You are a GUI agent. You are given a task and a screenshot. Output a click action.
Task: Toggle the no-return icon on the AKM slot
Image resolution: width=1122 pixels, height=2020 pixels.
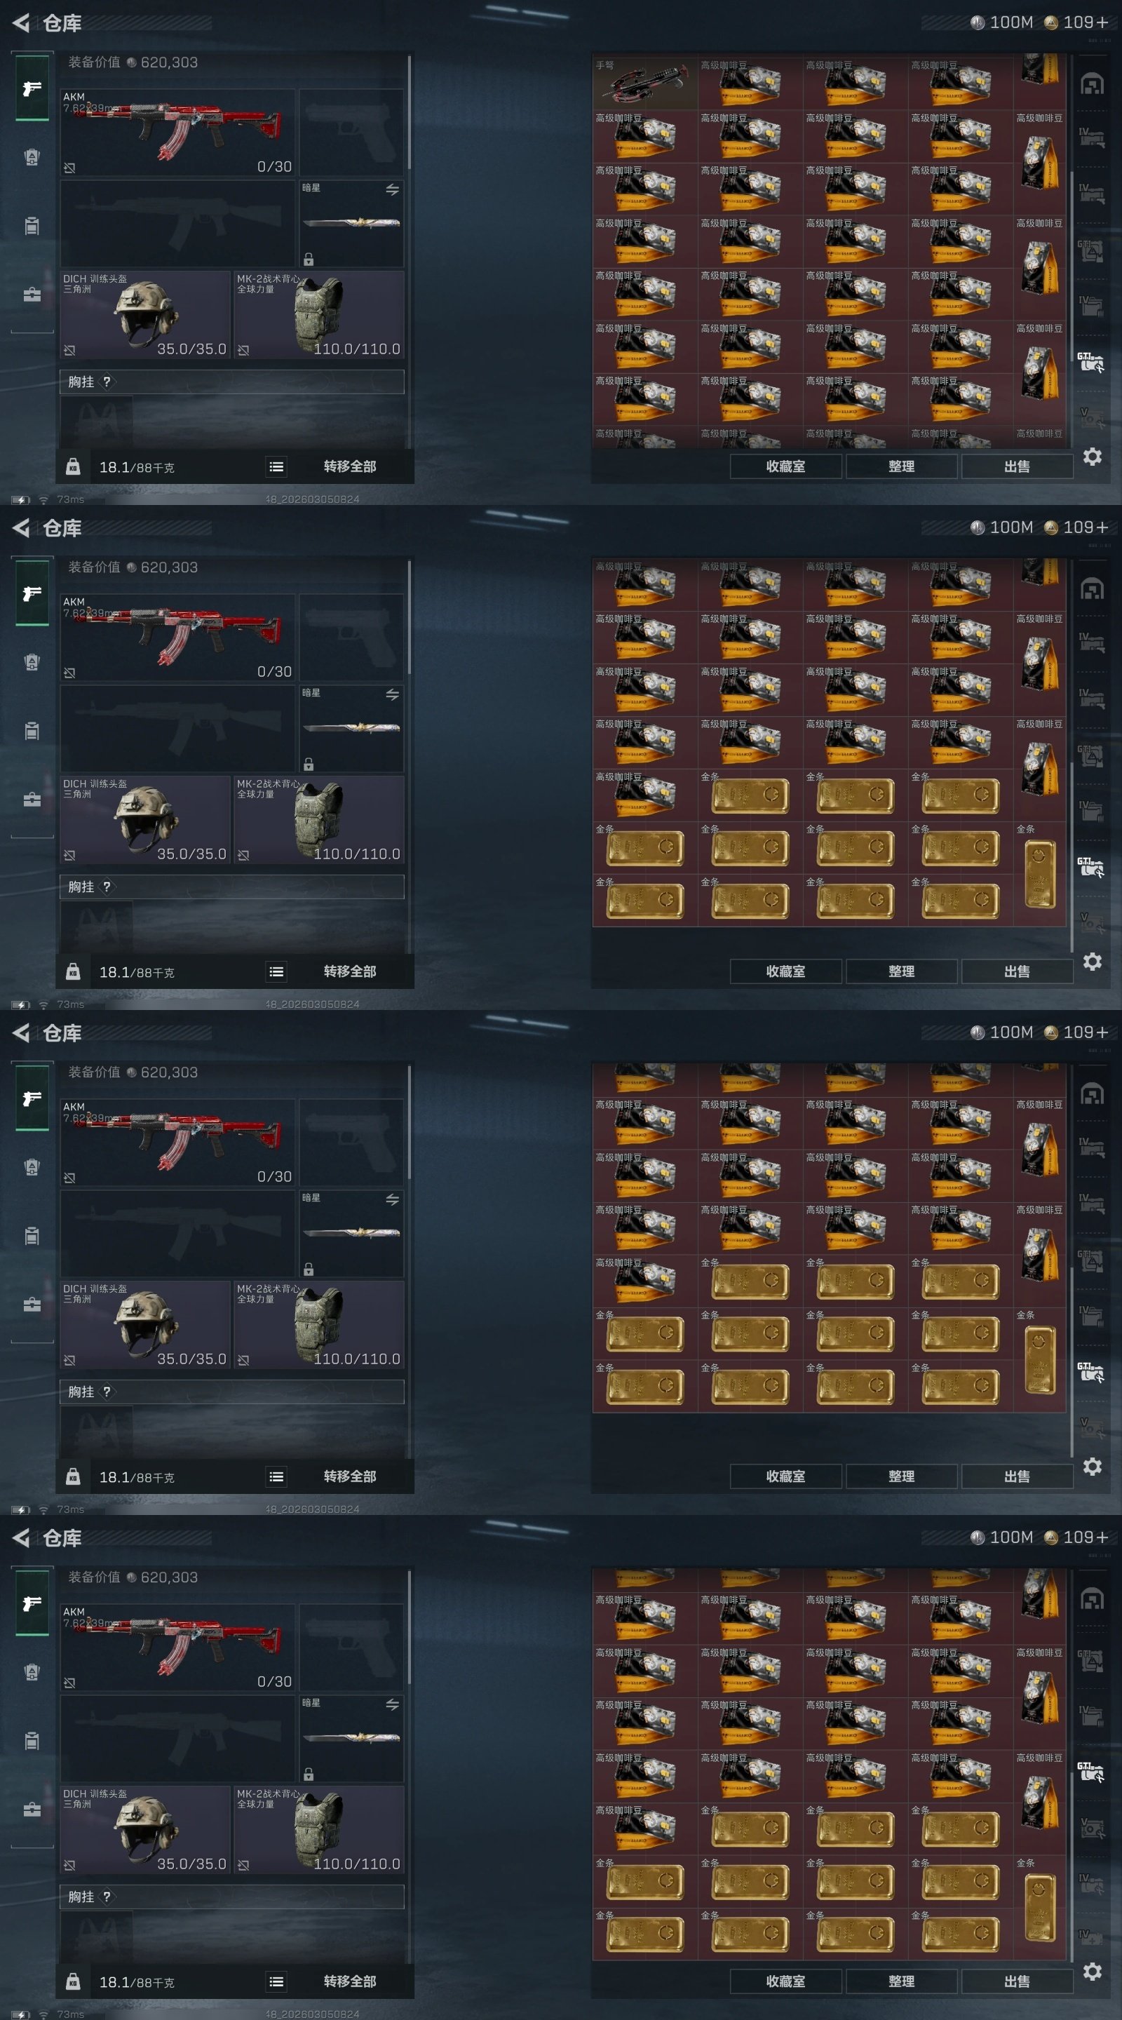point(70,168)
